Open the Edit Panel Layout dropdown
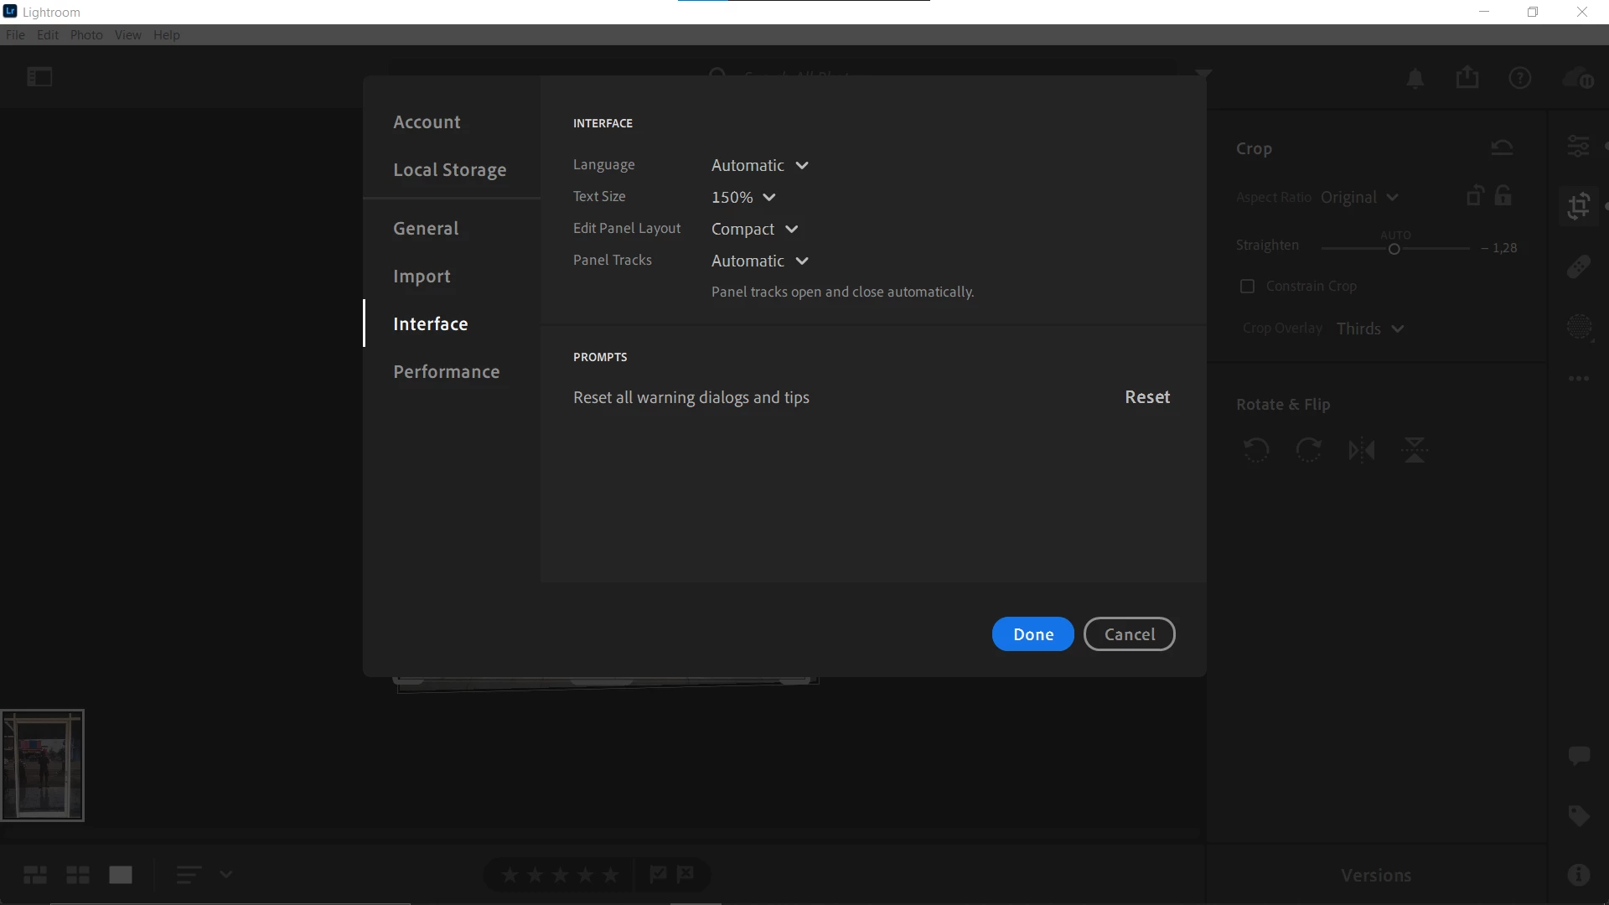The height and width of the screenshot is (905, 1609). point(754,230)
